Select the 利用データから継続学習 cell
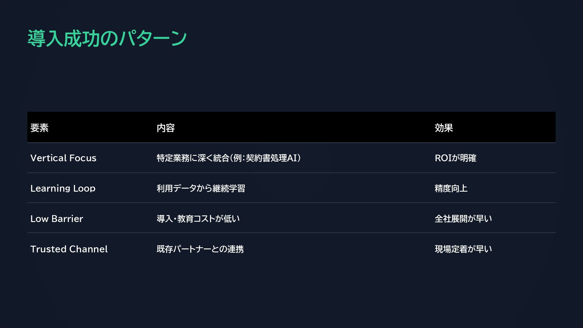The image size is (583, 328). [x=201, y=188]
